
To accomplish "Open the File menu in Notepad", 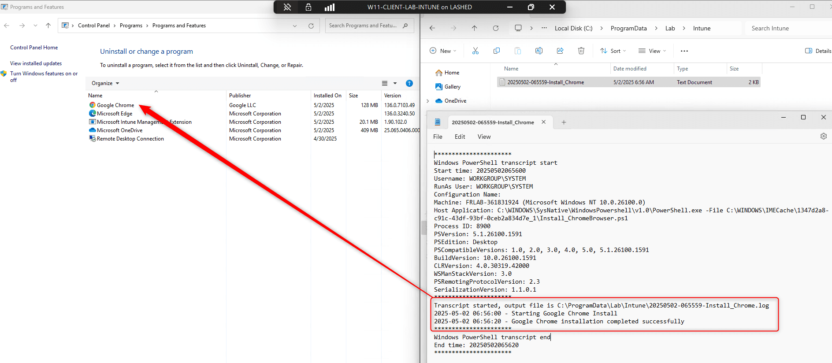I will pyautogui.click(x=438, y=137).
